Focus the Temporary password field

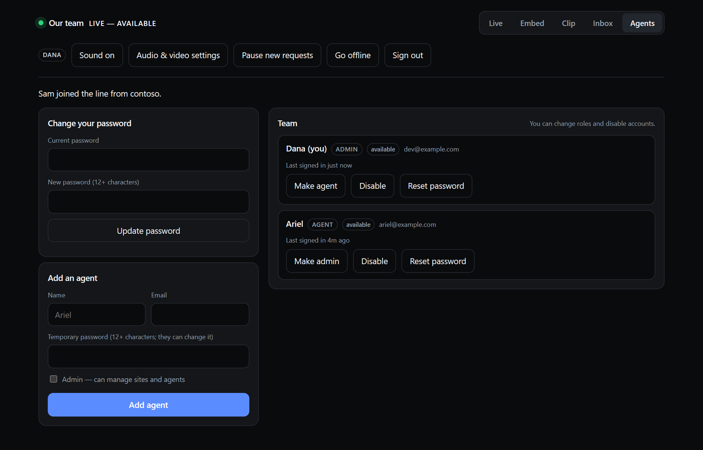pos(148,356)
